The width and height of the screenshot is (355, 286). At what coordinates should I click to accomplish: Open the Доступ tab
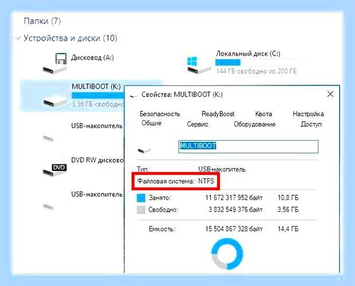311,124
